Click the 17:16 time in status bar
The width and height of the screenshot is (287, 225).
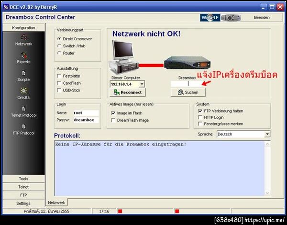point(104,211)
